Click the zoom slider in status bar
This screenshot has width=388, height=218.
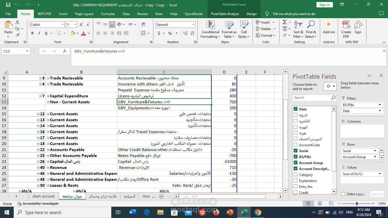pos(357,204)
